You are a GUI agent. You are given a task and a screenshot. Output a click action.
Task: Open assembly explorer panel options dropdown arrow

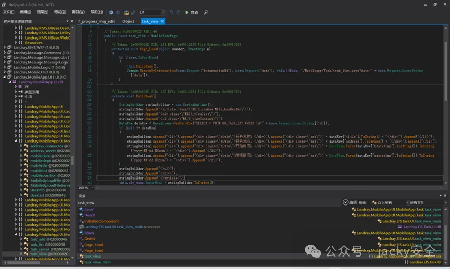click(x=67, y=21)
